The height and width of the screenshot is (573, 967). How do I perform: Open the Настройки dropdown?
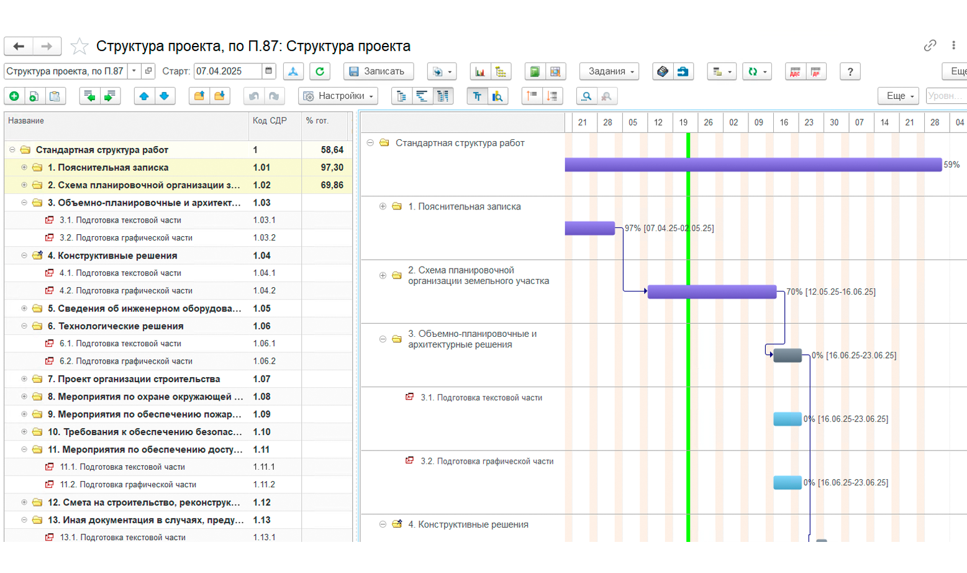click(x=338, y=96)
